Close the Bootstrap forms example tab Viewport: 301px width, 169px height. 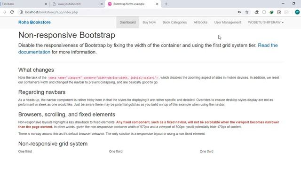pyautogui.click(x=157, y=4)
